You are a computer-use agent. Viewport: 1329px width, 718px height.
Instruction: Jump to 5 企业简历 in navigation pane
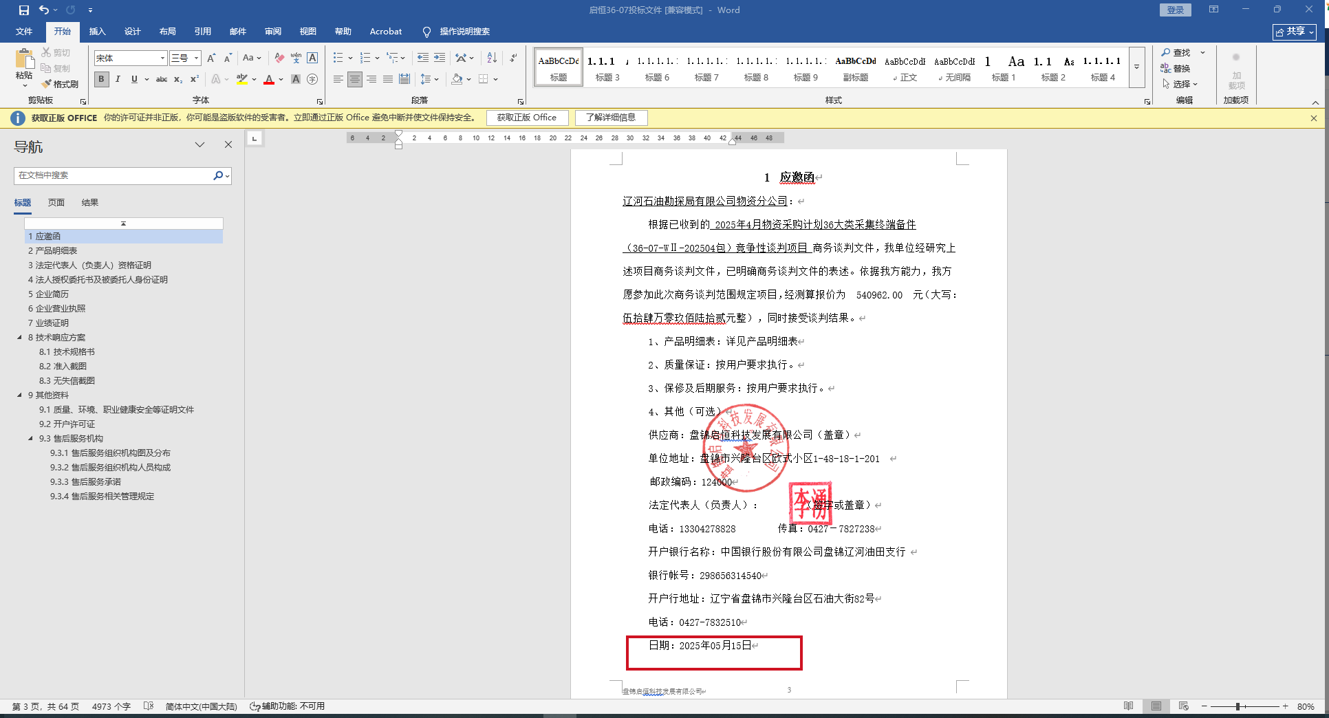pos(48,294)
